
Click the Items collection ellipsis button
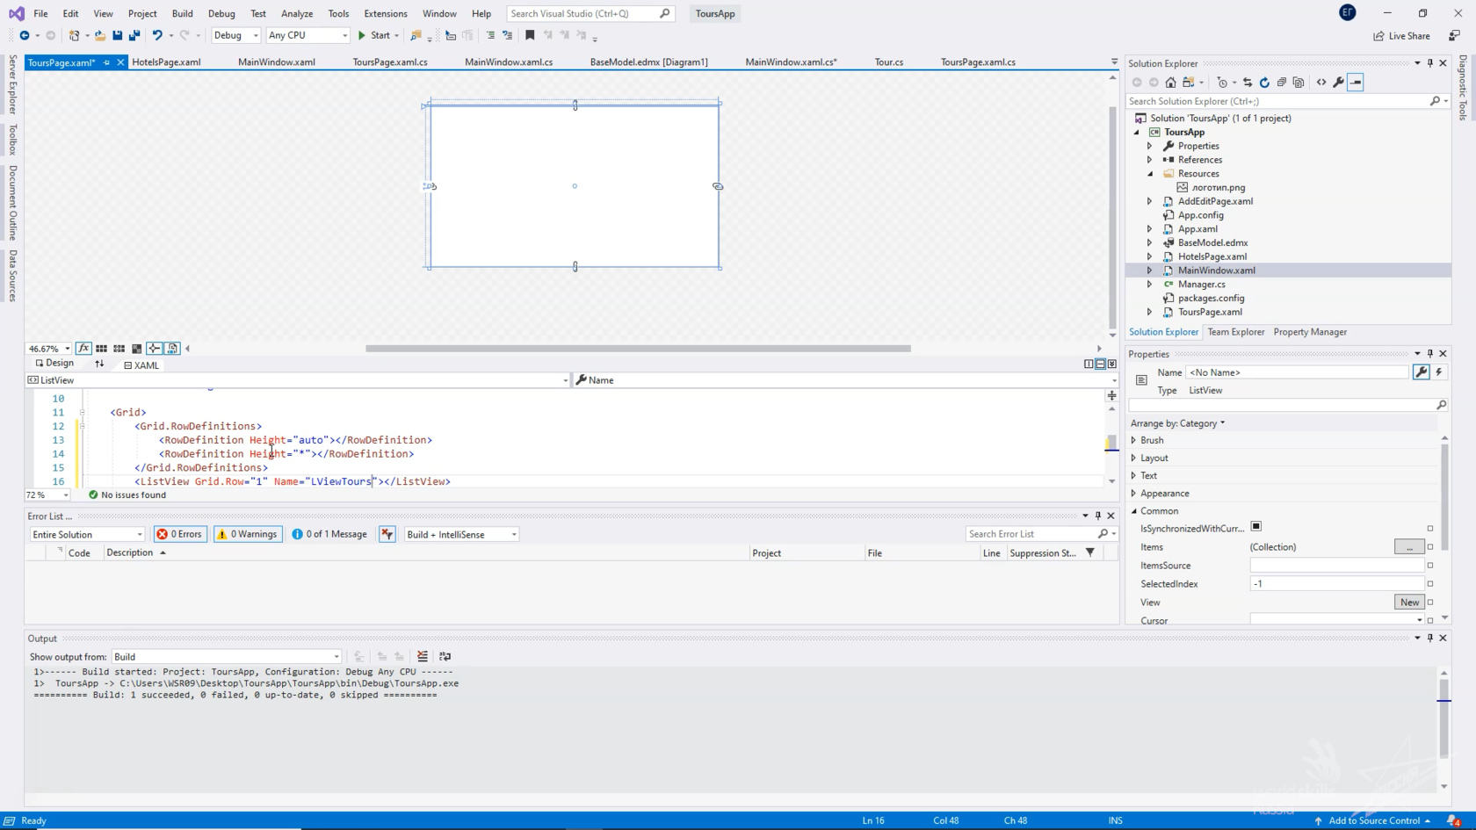point(1409,547)
